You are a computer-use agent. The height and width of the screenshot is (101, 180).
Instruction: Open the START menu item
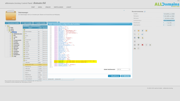(33, 7)
